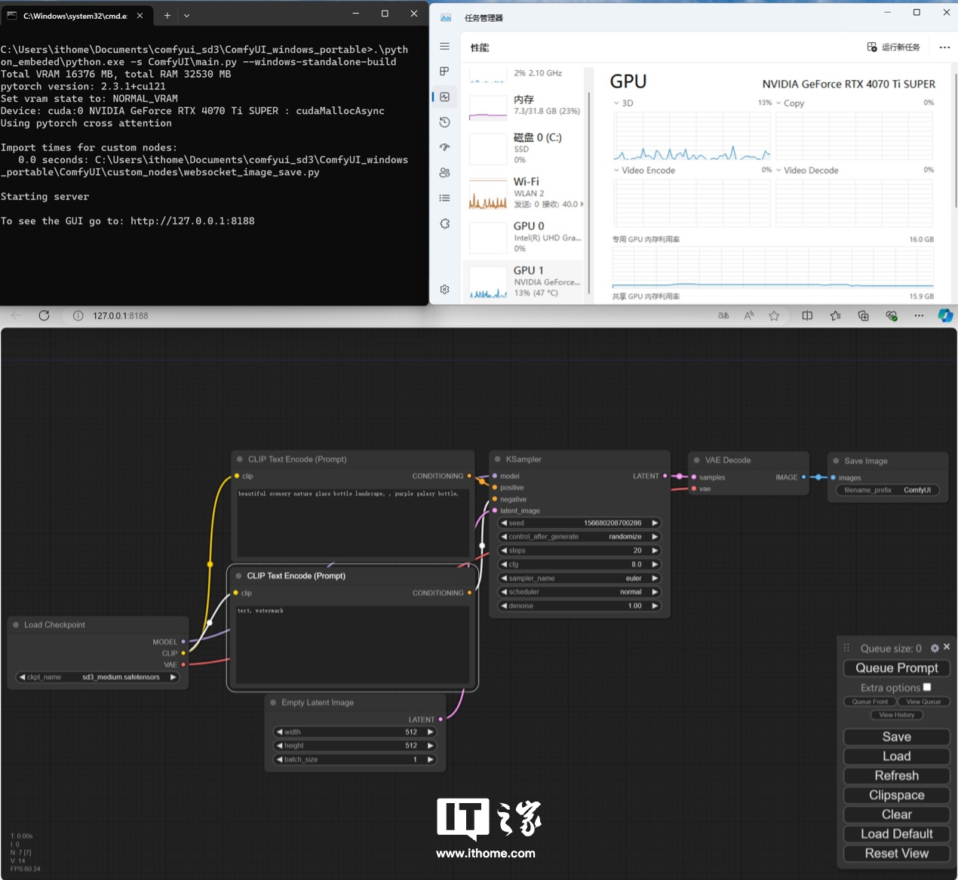958x880 pixels.
Task: Open the Users view in Task Manager sidebar
Action: (444, 172)
